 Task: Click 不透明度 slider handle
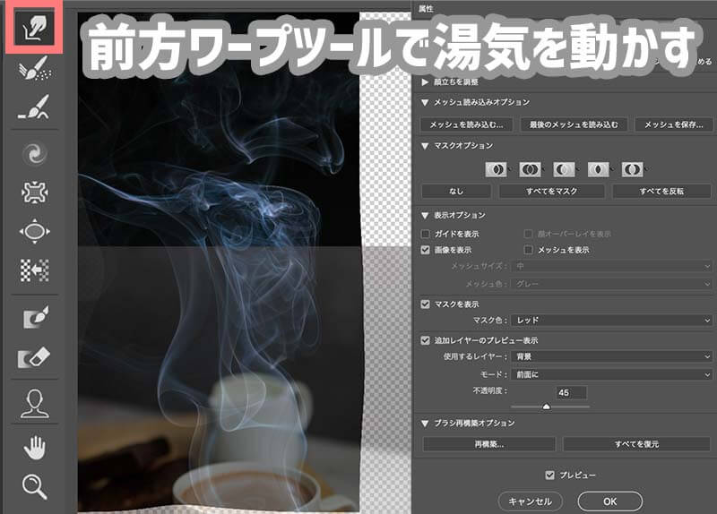[x=547, y=407]
